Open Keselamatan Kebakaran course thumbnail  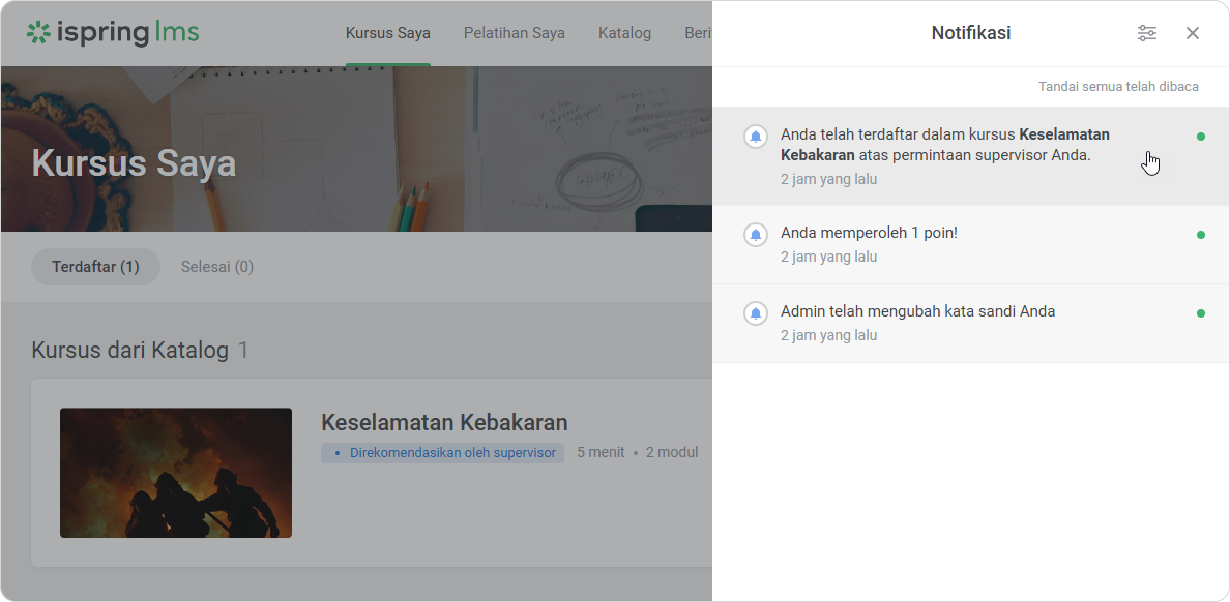click(176, 473)
